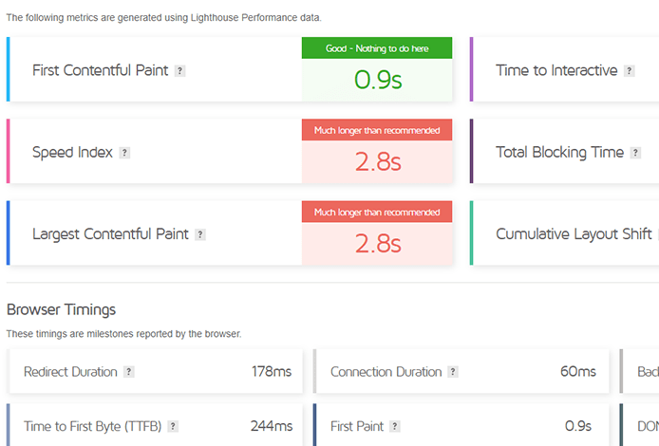Image resolution: width=659 pixels, height=446 pixels.
Task: Click the 'Good - Nothing to do here' banner
Action: point(377,48)
